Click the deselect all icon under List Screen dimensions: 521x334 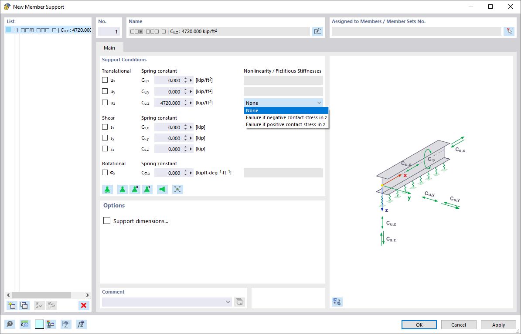(51, 305)
